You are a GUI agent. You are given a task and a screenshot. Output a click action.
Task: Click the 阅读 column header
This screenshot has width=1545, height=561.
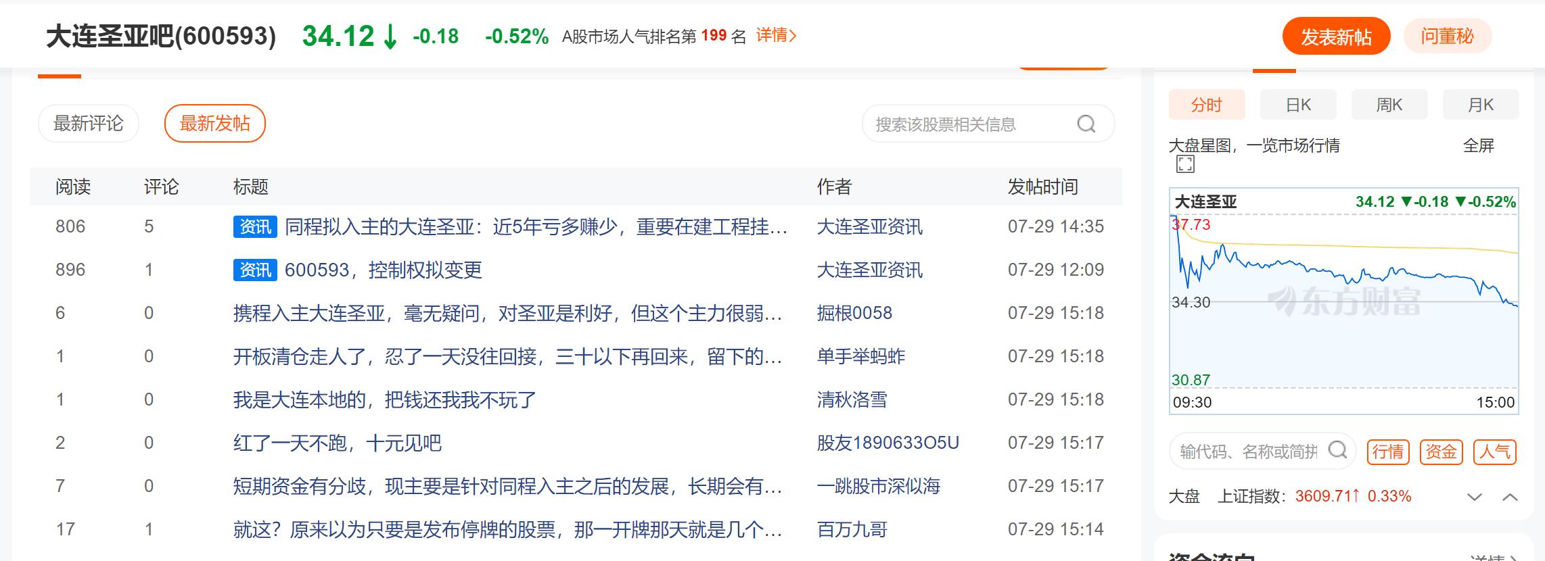click(72, 187)
